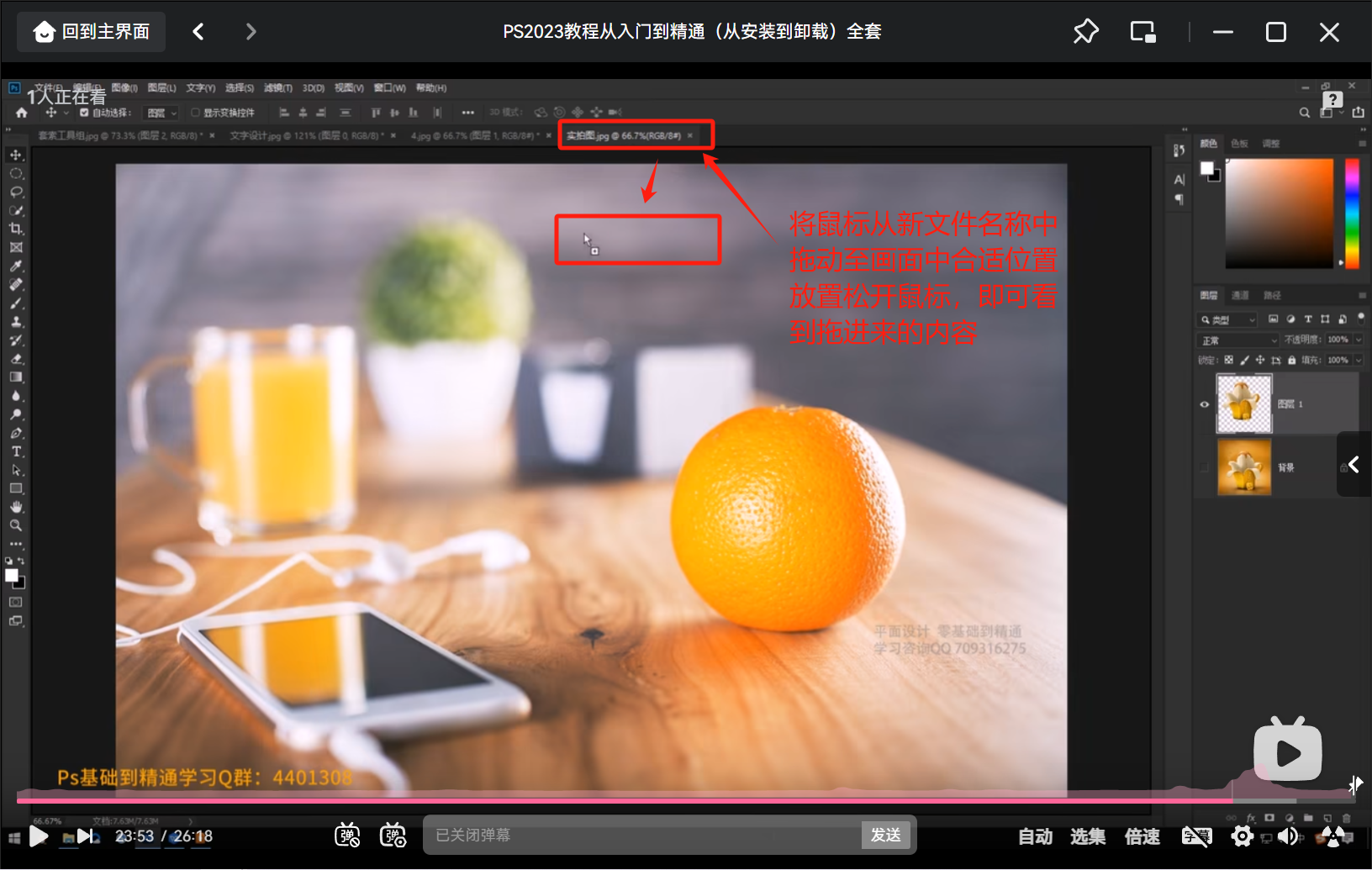Switch to mini window mode
The image size is (1372, 870).
tap(1142, 32)
